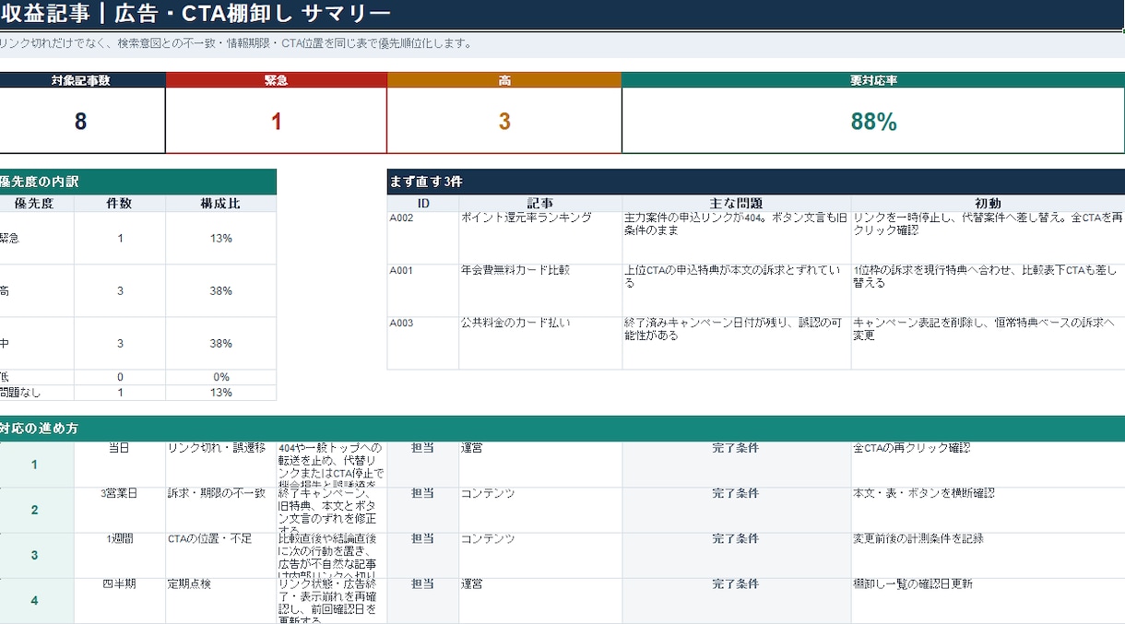Click the '3営業日' timing cell
Viewport: 1125px width, 624px height.
pos(120,510)
